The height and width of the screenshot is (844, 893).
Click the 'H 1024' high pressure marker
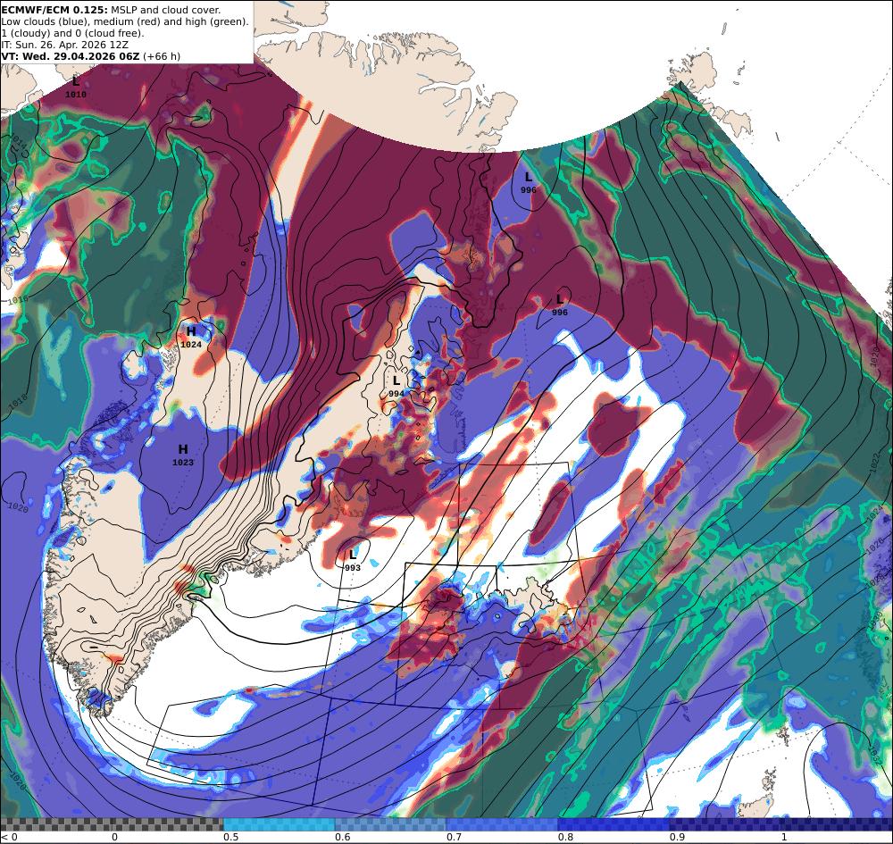191,337
